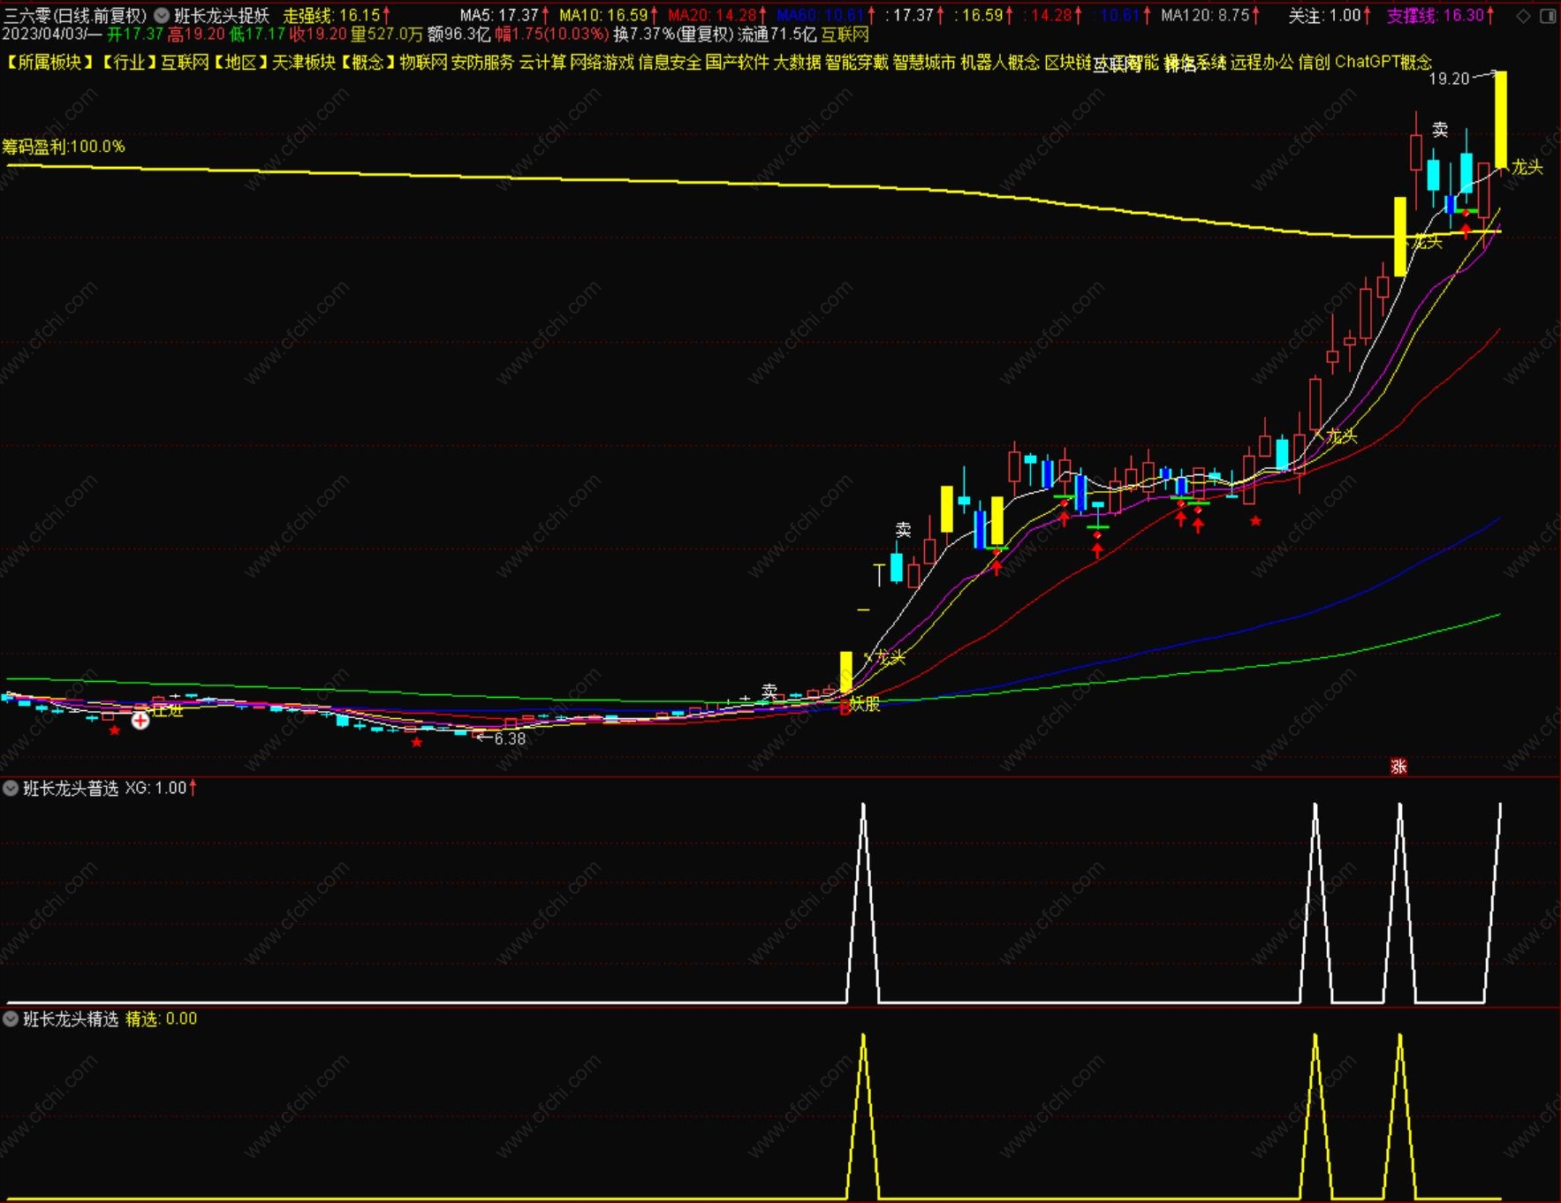Click the 智慧城市 concept tag
This screenshot has height=1203, width=1561.
click(x=924, y=62)
